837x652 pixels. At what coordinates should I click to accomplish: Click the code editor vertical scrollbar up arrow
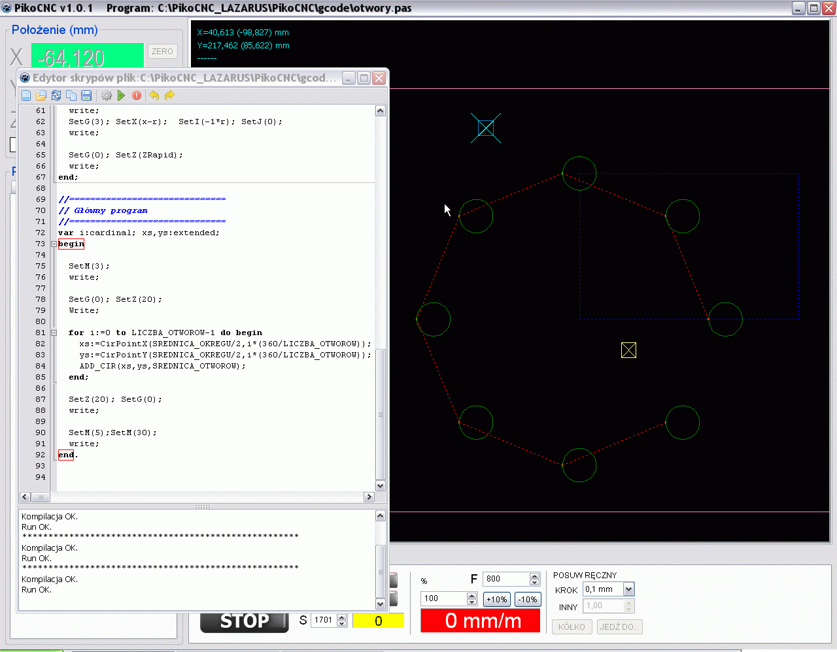pyautogui.click(x=381, y=111)
